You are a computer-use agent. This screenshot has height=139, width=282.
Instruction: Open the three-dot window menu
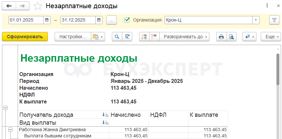[x=267, y=6]
